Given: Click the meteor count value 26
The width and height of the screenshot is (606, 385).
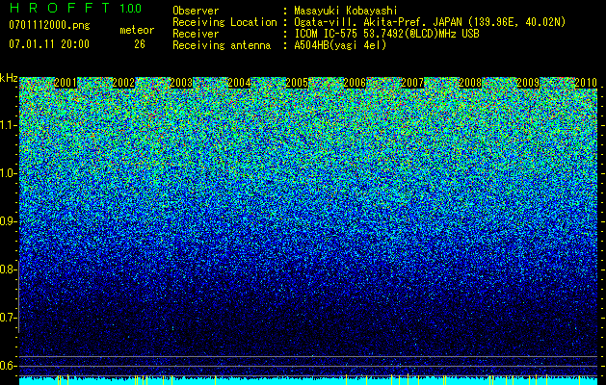Looking at the screenshot, I should click(x=140, y=44).
